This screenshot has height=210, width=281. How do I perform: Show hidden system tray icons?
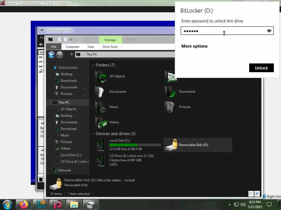(x=229, y=205)
